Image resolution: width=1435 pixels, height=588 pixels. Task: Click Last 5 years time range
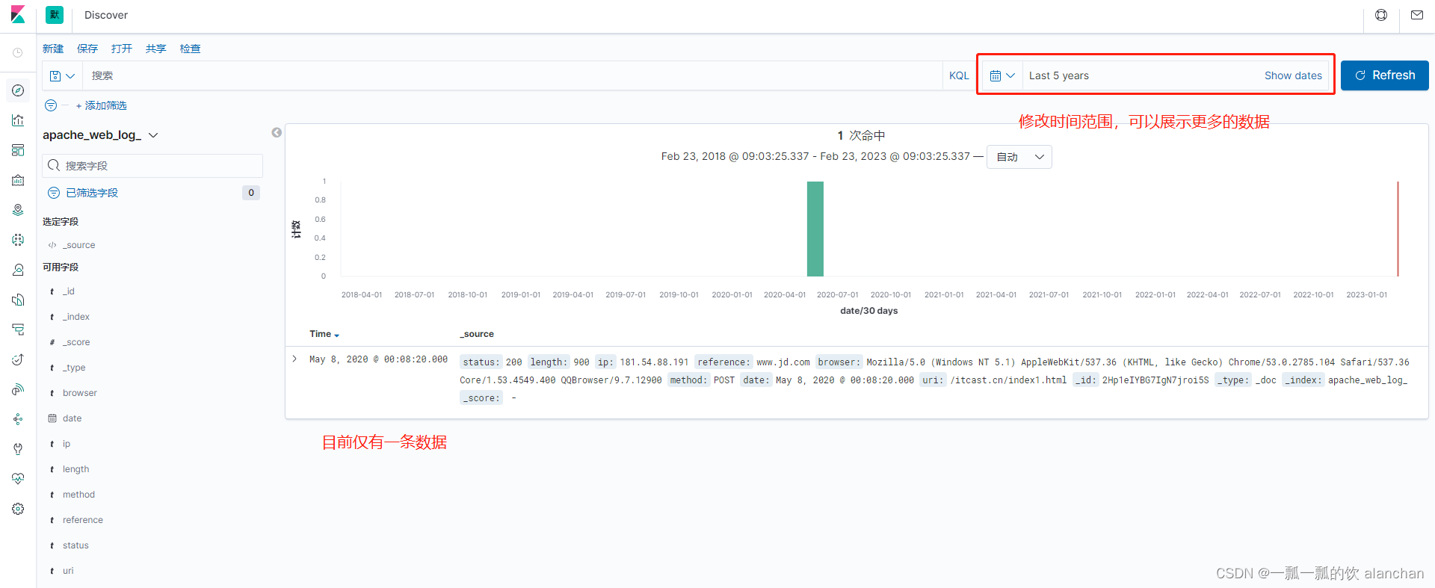[1058, 75]
